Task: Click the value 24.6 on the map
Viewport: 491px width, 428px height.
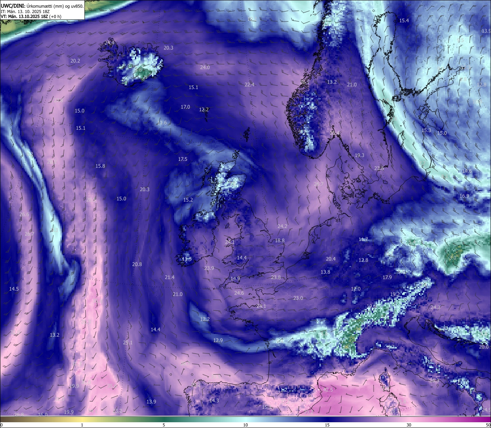Action: [239, 293]
